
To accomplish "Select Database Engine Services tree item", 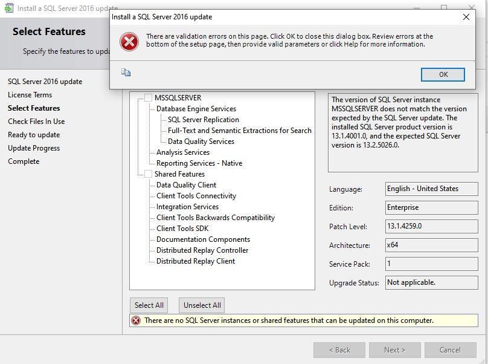I will click(x=196, y=109).
